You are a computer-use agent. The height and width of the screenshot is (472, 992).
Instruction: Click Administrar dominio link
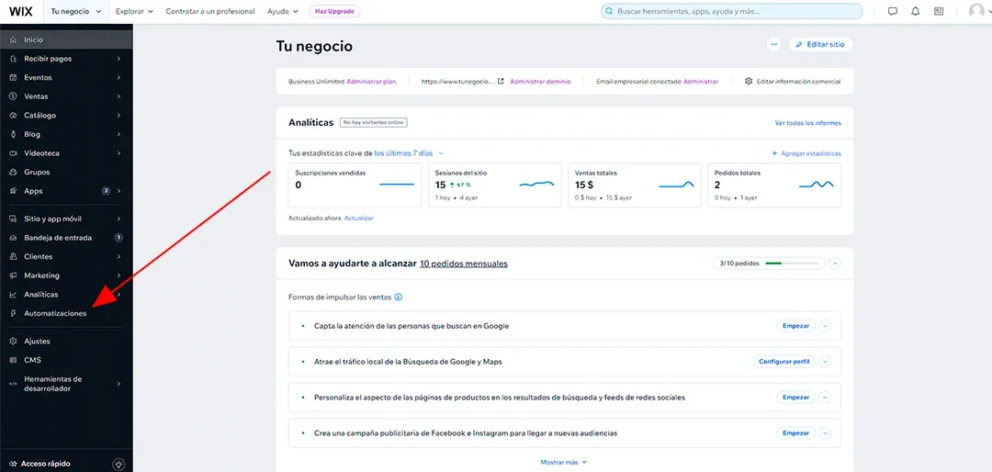[540, 82]
